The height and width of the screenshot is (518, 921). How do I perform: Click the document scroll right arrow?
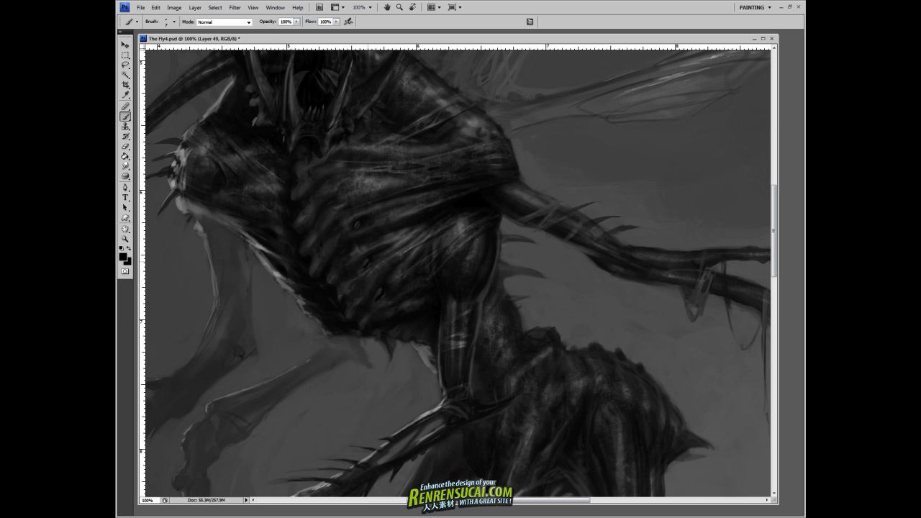(767, 500)
